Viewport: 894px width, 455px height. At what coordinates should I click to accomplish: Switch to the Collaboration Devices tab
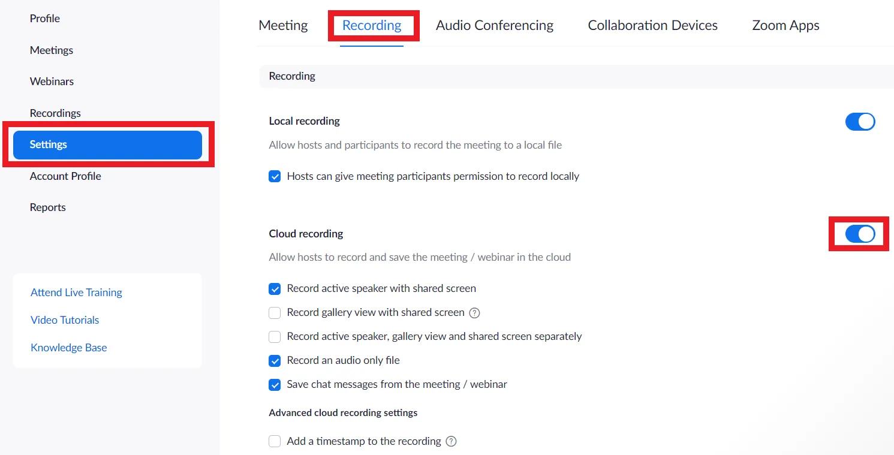point(652,25)
